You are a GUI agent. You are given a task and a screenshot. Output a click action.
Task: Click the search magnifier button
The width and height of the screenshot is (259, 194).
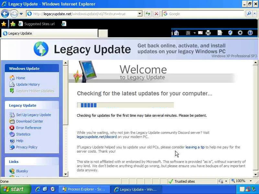point(249,14)
